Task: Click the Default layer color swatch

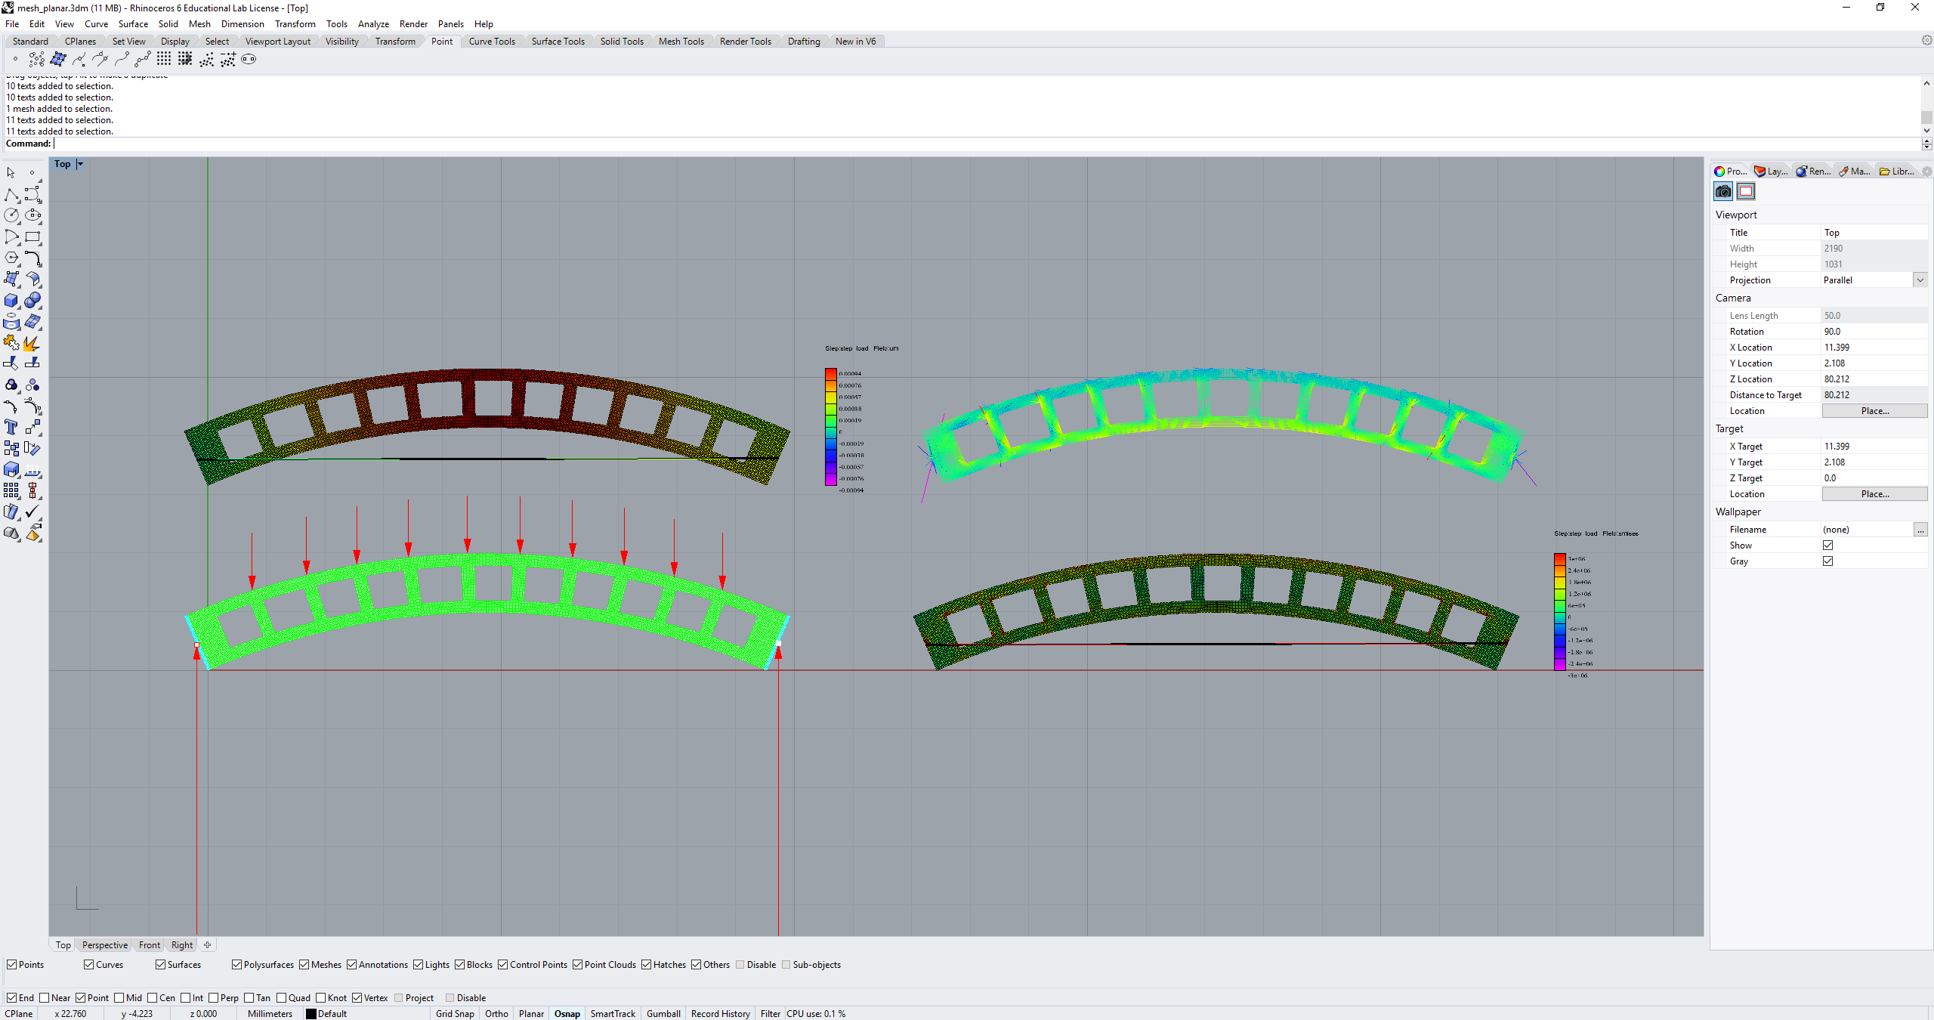Action: point(310,1014)
